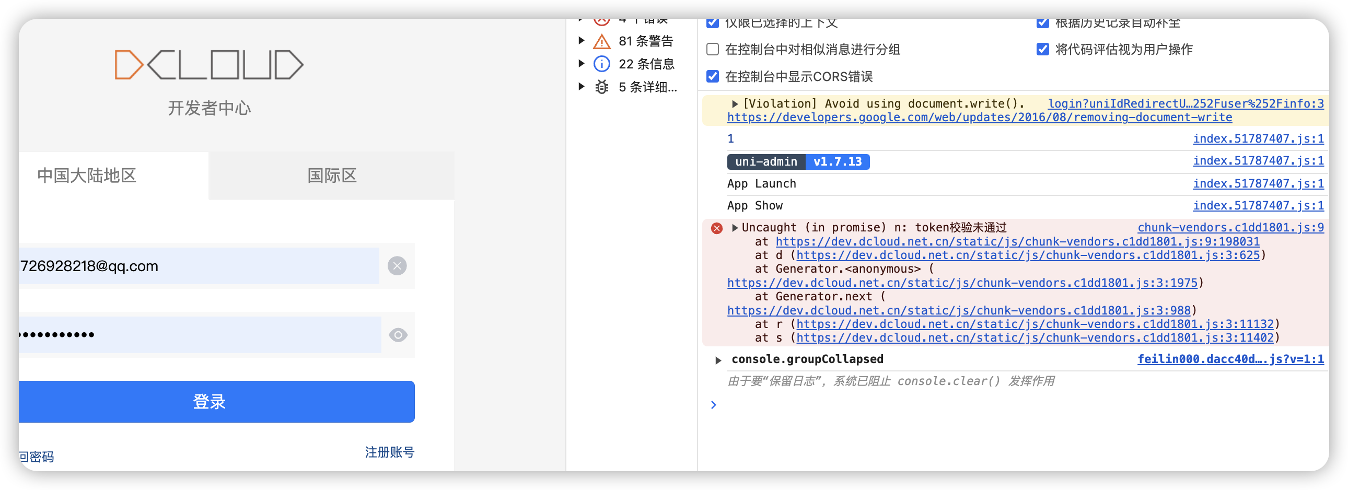This screenshot has height=490, width=1348.
Task: Clear the email field with the X icon
Action: pyautogui.click(x=397, y=266)
